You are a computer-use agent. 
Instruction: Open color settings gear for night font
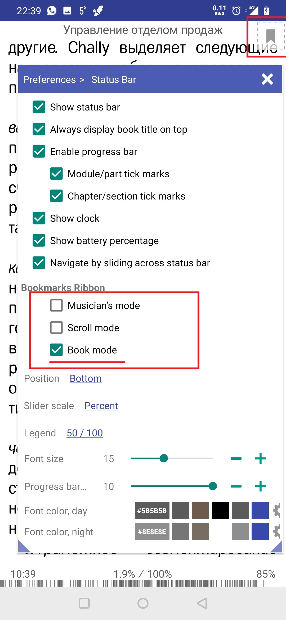click(x=277, y=531)
